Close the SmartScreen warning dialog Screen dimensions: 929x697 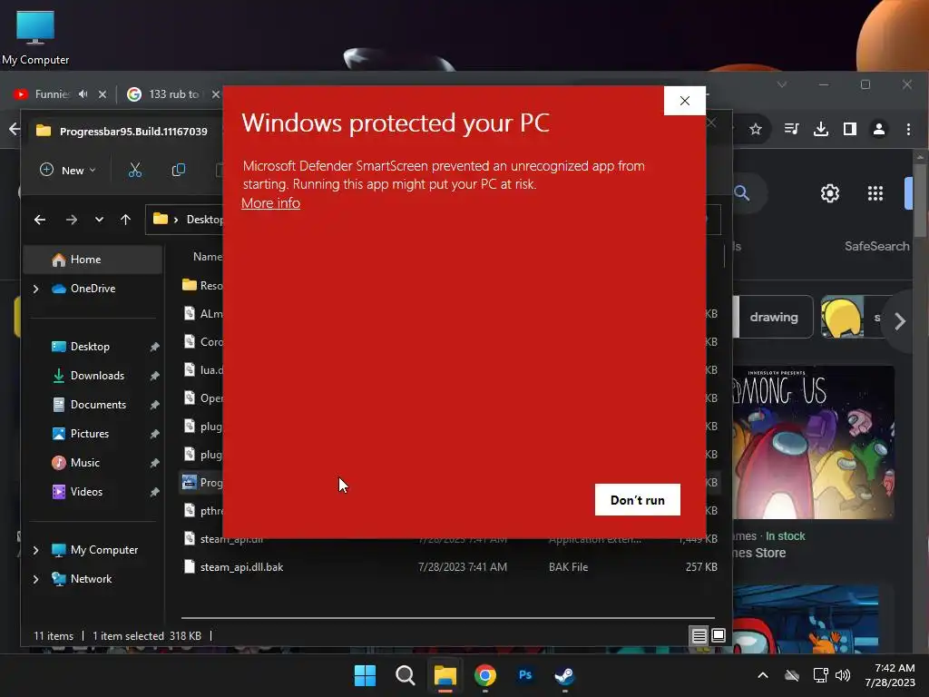point(684,101)
